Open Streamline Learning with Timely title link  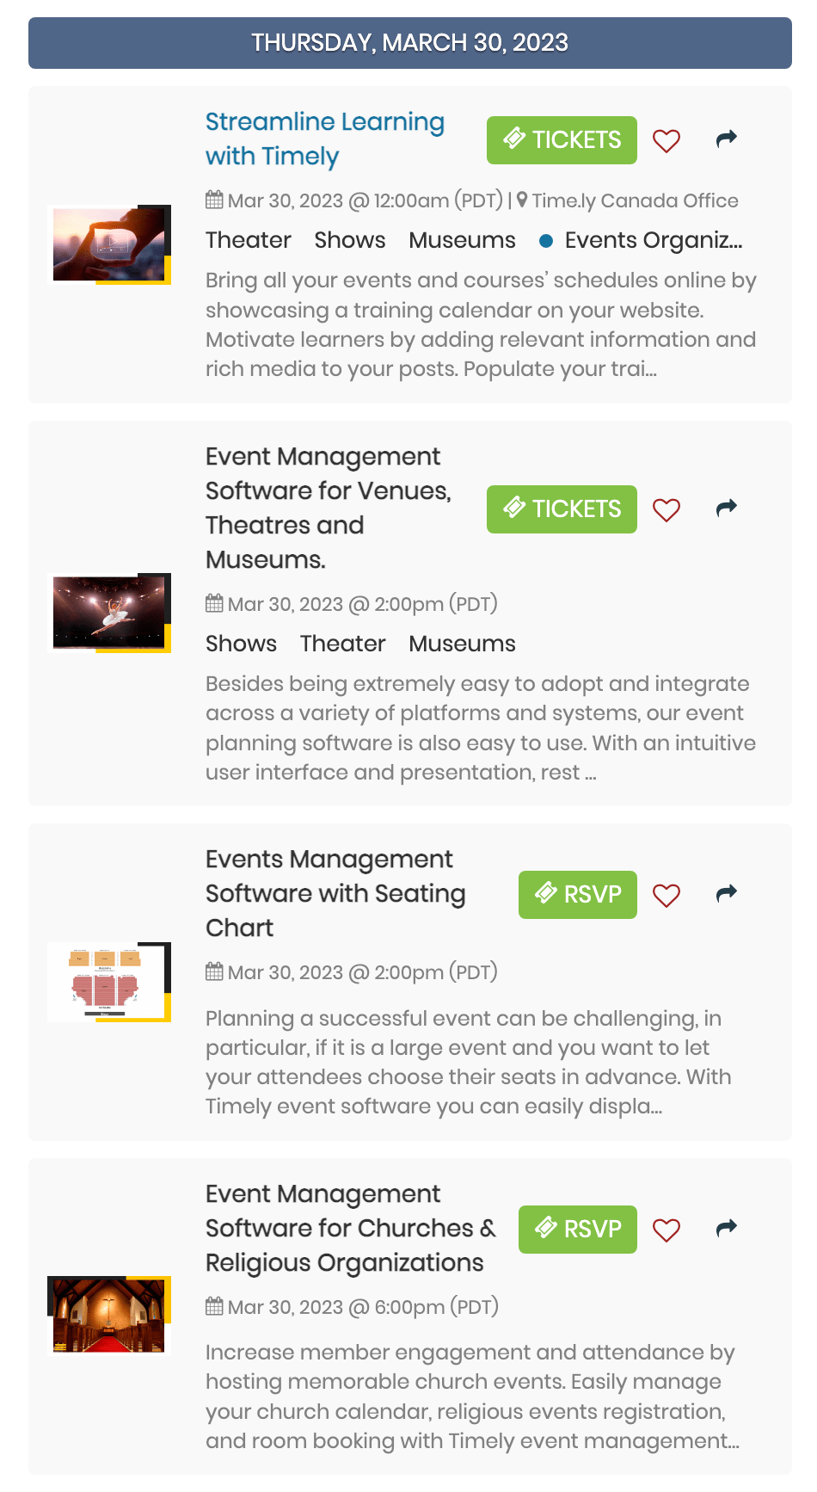click(x=325, y=139)
